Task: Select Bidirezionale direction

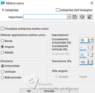Action: click(3, 77)
